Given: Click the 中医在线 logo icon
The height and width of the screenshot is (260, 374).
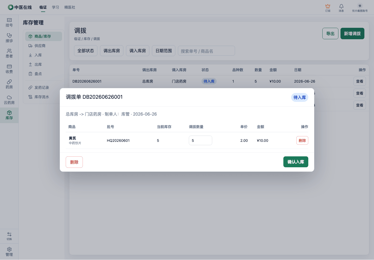Looking at the screenshot, I should [11, 7].
